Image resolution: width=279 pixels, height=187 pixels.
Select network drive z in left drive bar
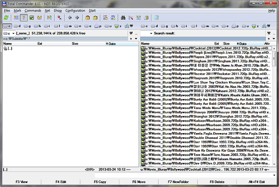coord(118,26)
